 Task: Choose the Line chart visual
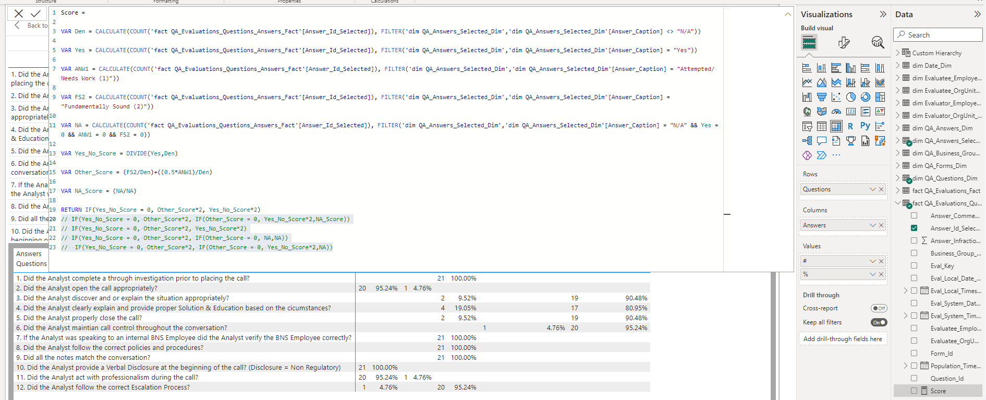coord(807,82)
